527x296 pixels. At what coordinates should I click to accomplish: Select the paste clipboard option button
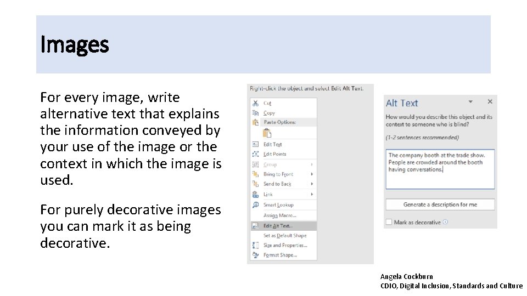(267, 133)
